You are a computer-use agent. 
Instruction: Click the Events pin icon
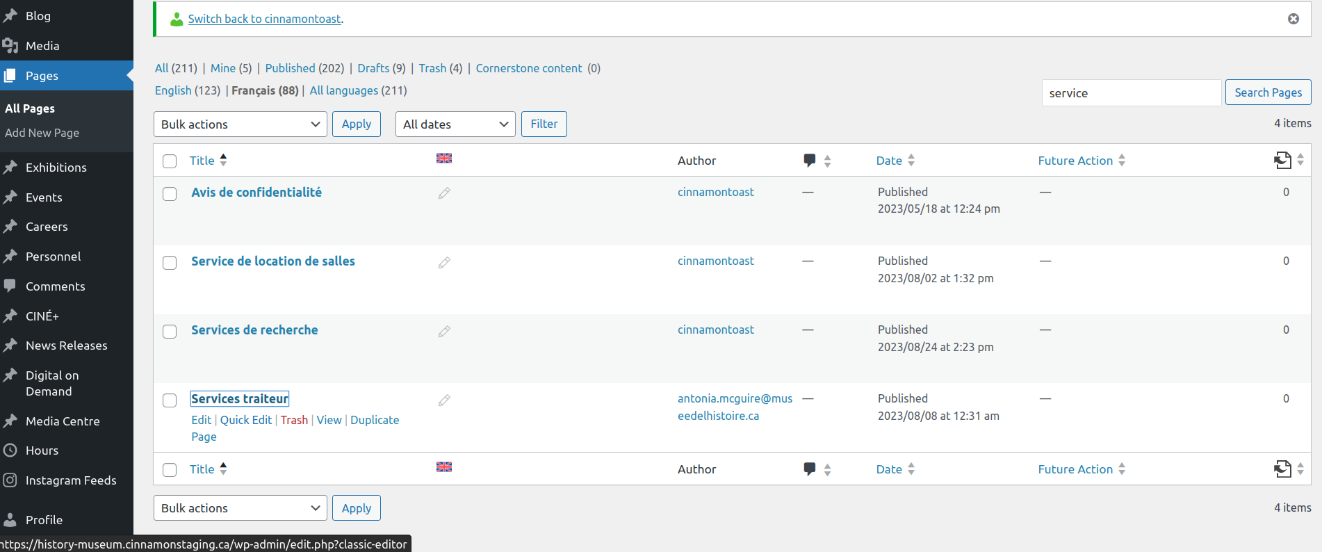point(10,197)
